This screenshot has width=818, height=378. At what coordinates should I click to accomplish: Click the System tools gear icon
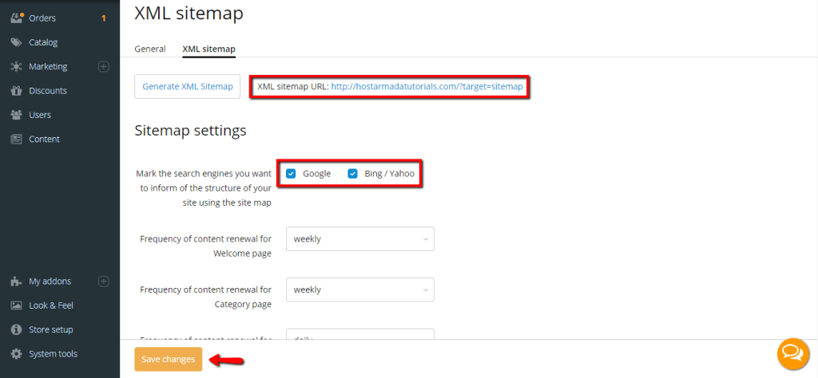[x=16, y=353]
